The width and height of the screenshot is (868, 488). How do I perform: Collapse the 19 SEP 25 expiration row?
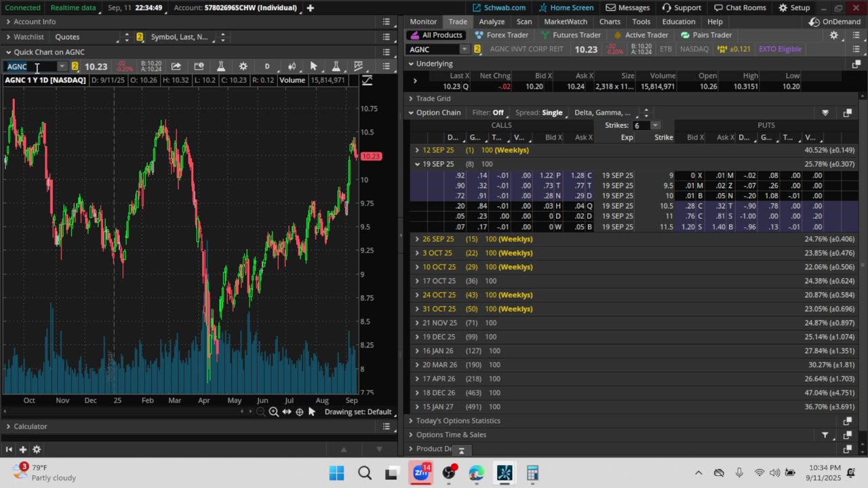[417, 164]
